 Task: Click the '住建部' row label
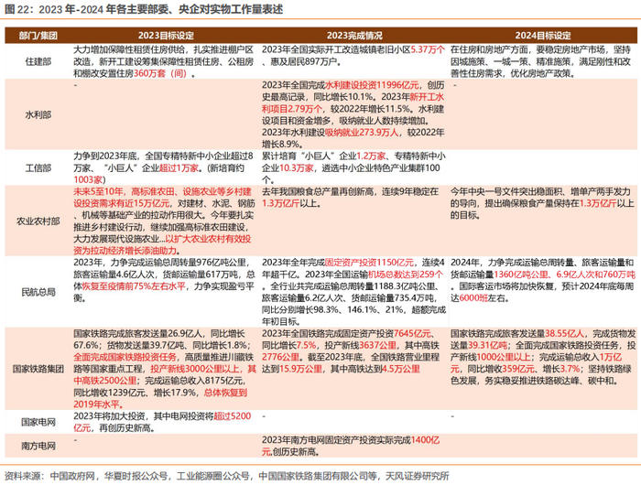pos(38,61)
